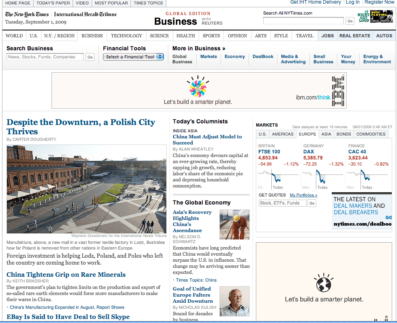Open the Jack White ad thumbnail
397x323 pixels.
pyautogui.click(x=382, y=17)
